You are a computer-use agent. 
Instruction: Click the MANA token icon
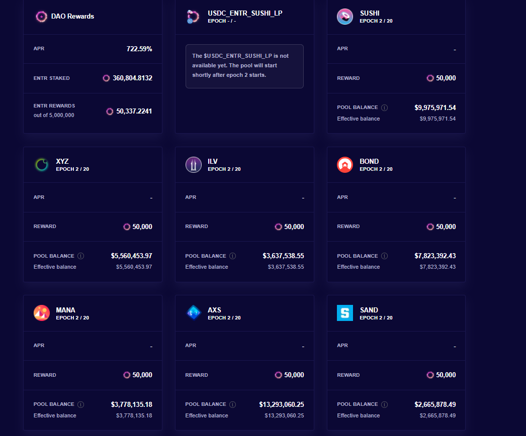[x=42, y=313]
